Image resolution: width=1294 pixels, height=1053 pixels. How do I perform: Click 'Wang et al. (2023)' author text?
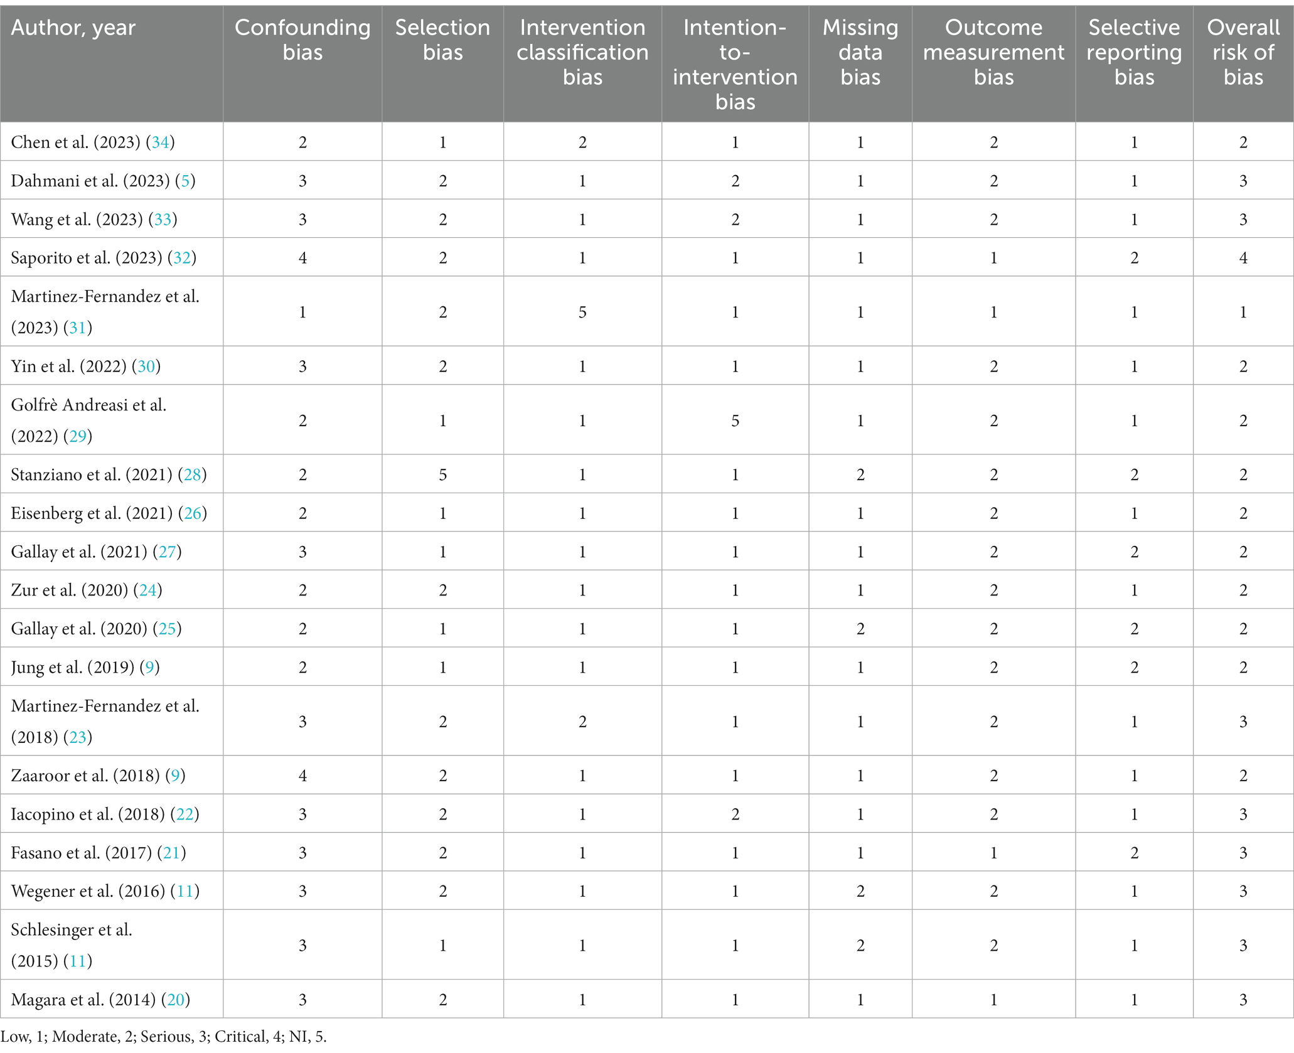[x=77, y=219]
